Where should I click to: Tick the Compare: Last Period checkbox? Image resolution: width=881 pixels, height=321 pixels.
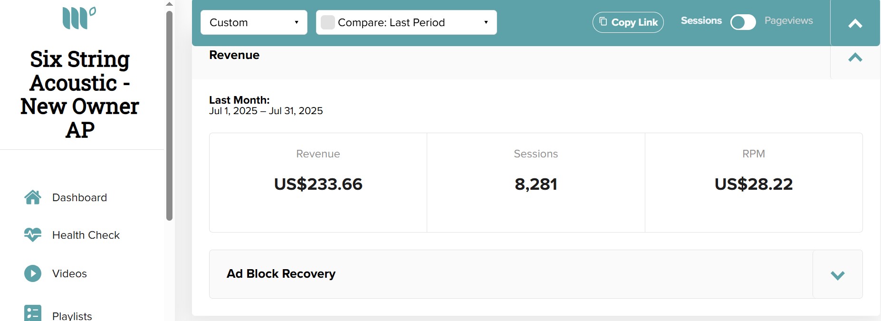pyautogui.click(x=328, y=22)
